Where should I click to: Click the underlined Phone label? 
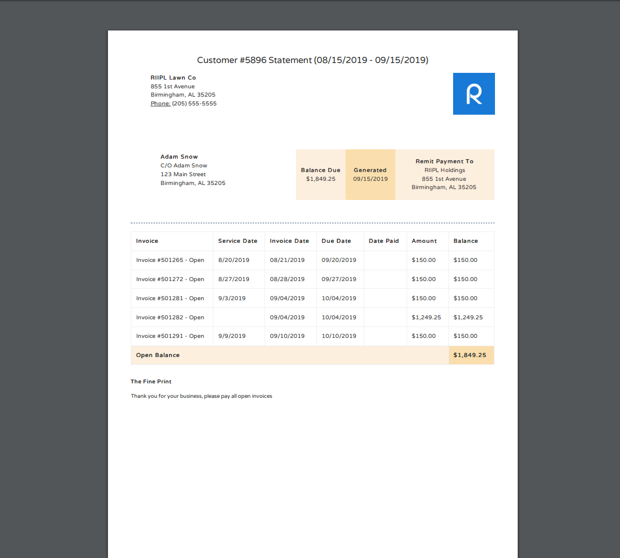pos(160,103)
